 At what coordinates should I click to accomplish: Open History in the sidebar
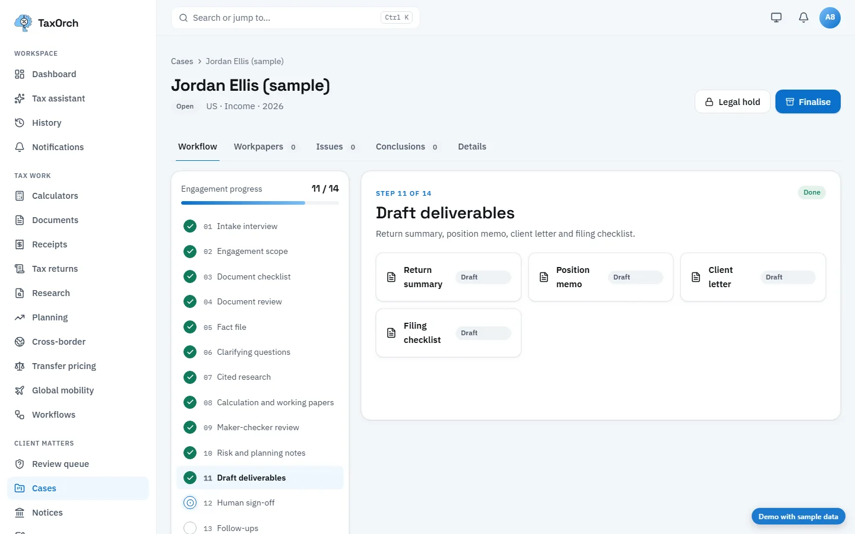(x=78, y=123)
